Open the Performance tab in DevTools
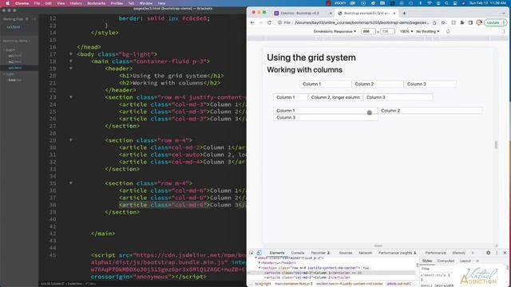This screenshot has width=511, height=287. click(x=435, y=253)
